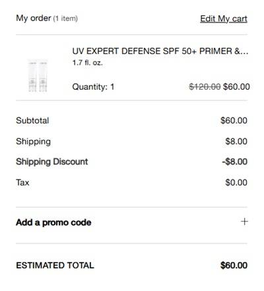This screenshot has height=291, width=264.
Task: Click the ESTIMATED TOTAL label
Action: (55, 265)
